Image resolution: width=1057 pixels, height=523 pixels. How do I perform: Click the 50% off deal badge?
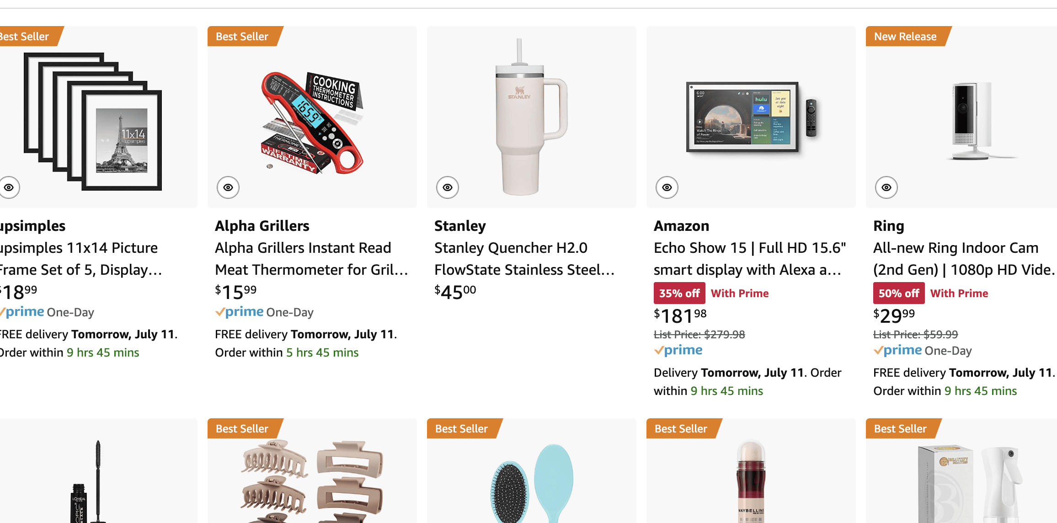pos(899,294)
